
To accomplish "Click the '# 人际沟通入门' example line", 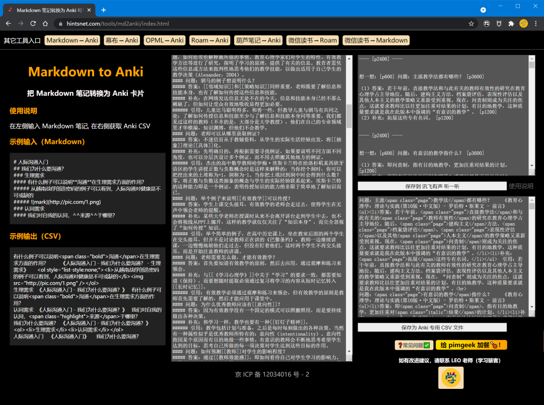I will coord(31,162).
